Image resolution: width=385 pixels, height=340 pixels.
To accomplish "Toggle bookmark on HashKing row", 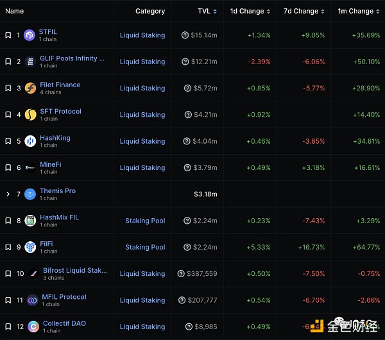I will click(x=8, y=141).
